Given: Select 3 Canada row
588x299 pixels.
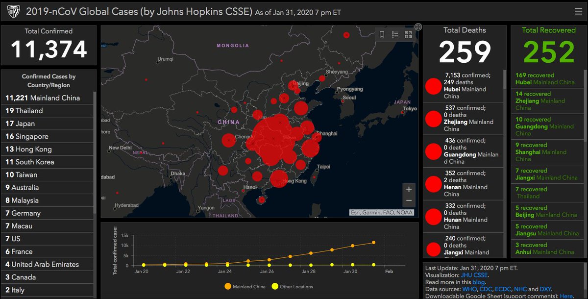Looking at the screenshot, I should coord(48,276).
